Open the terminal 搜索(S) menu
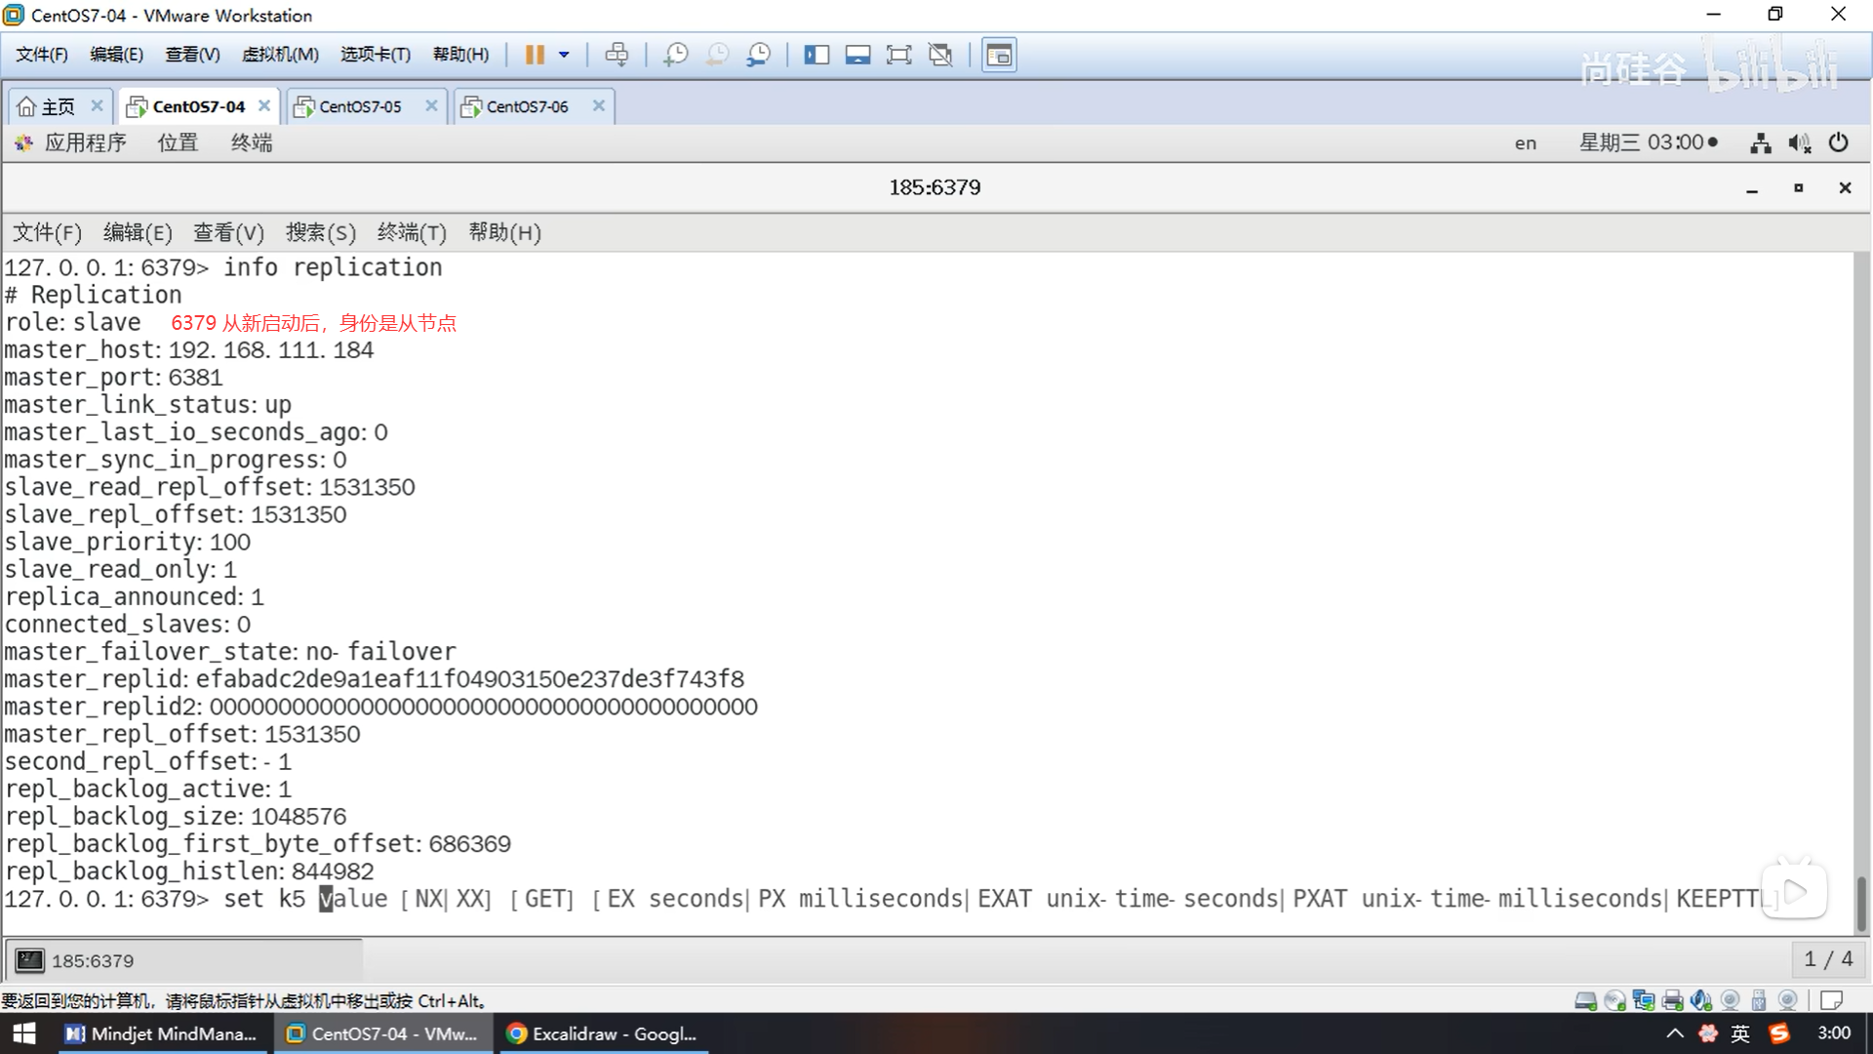1873x1054 pixels. (320, 232)
